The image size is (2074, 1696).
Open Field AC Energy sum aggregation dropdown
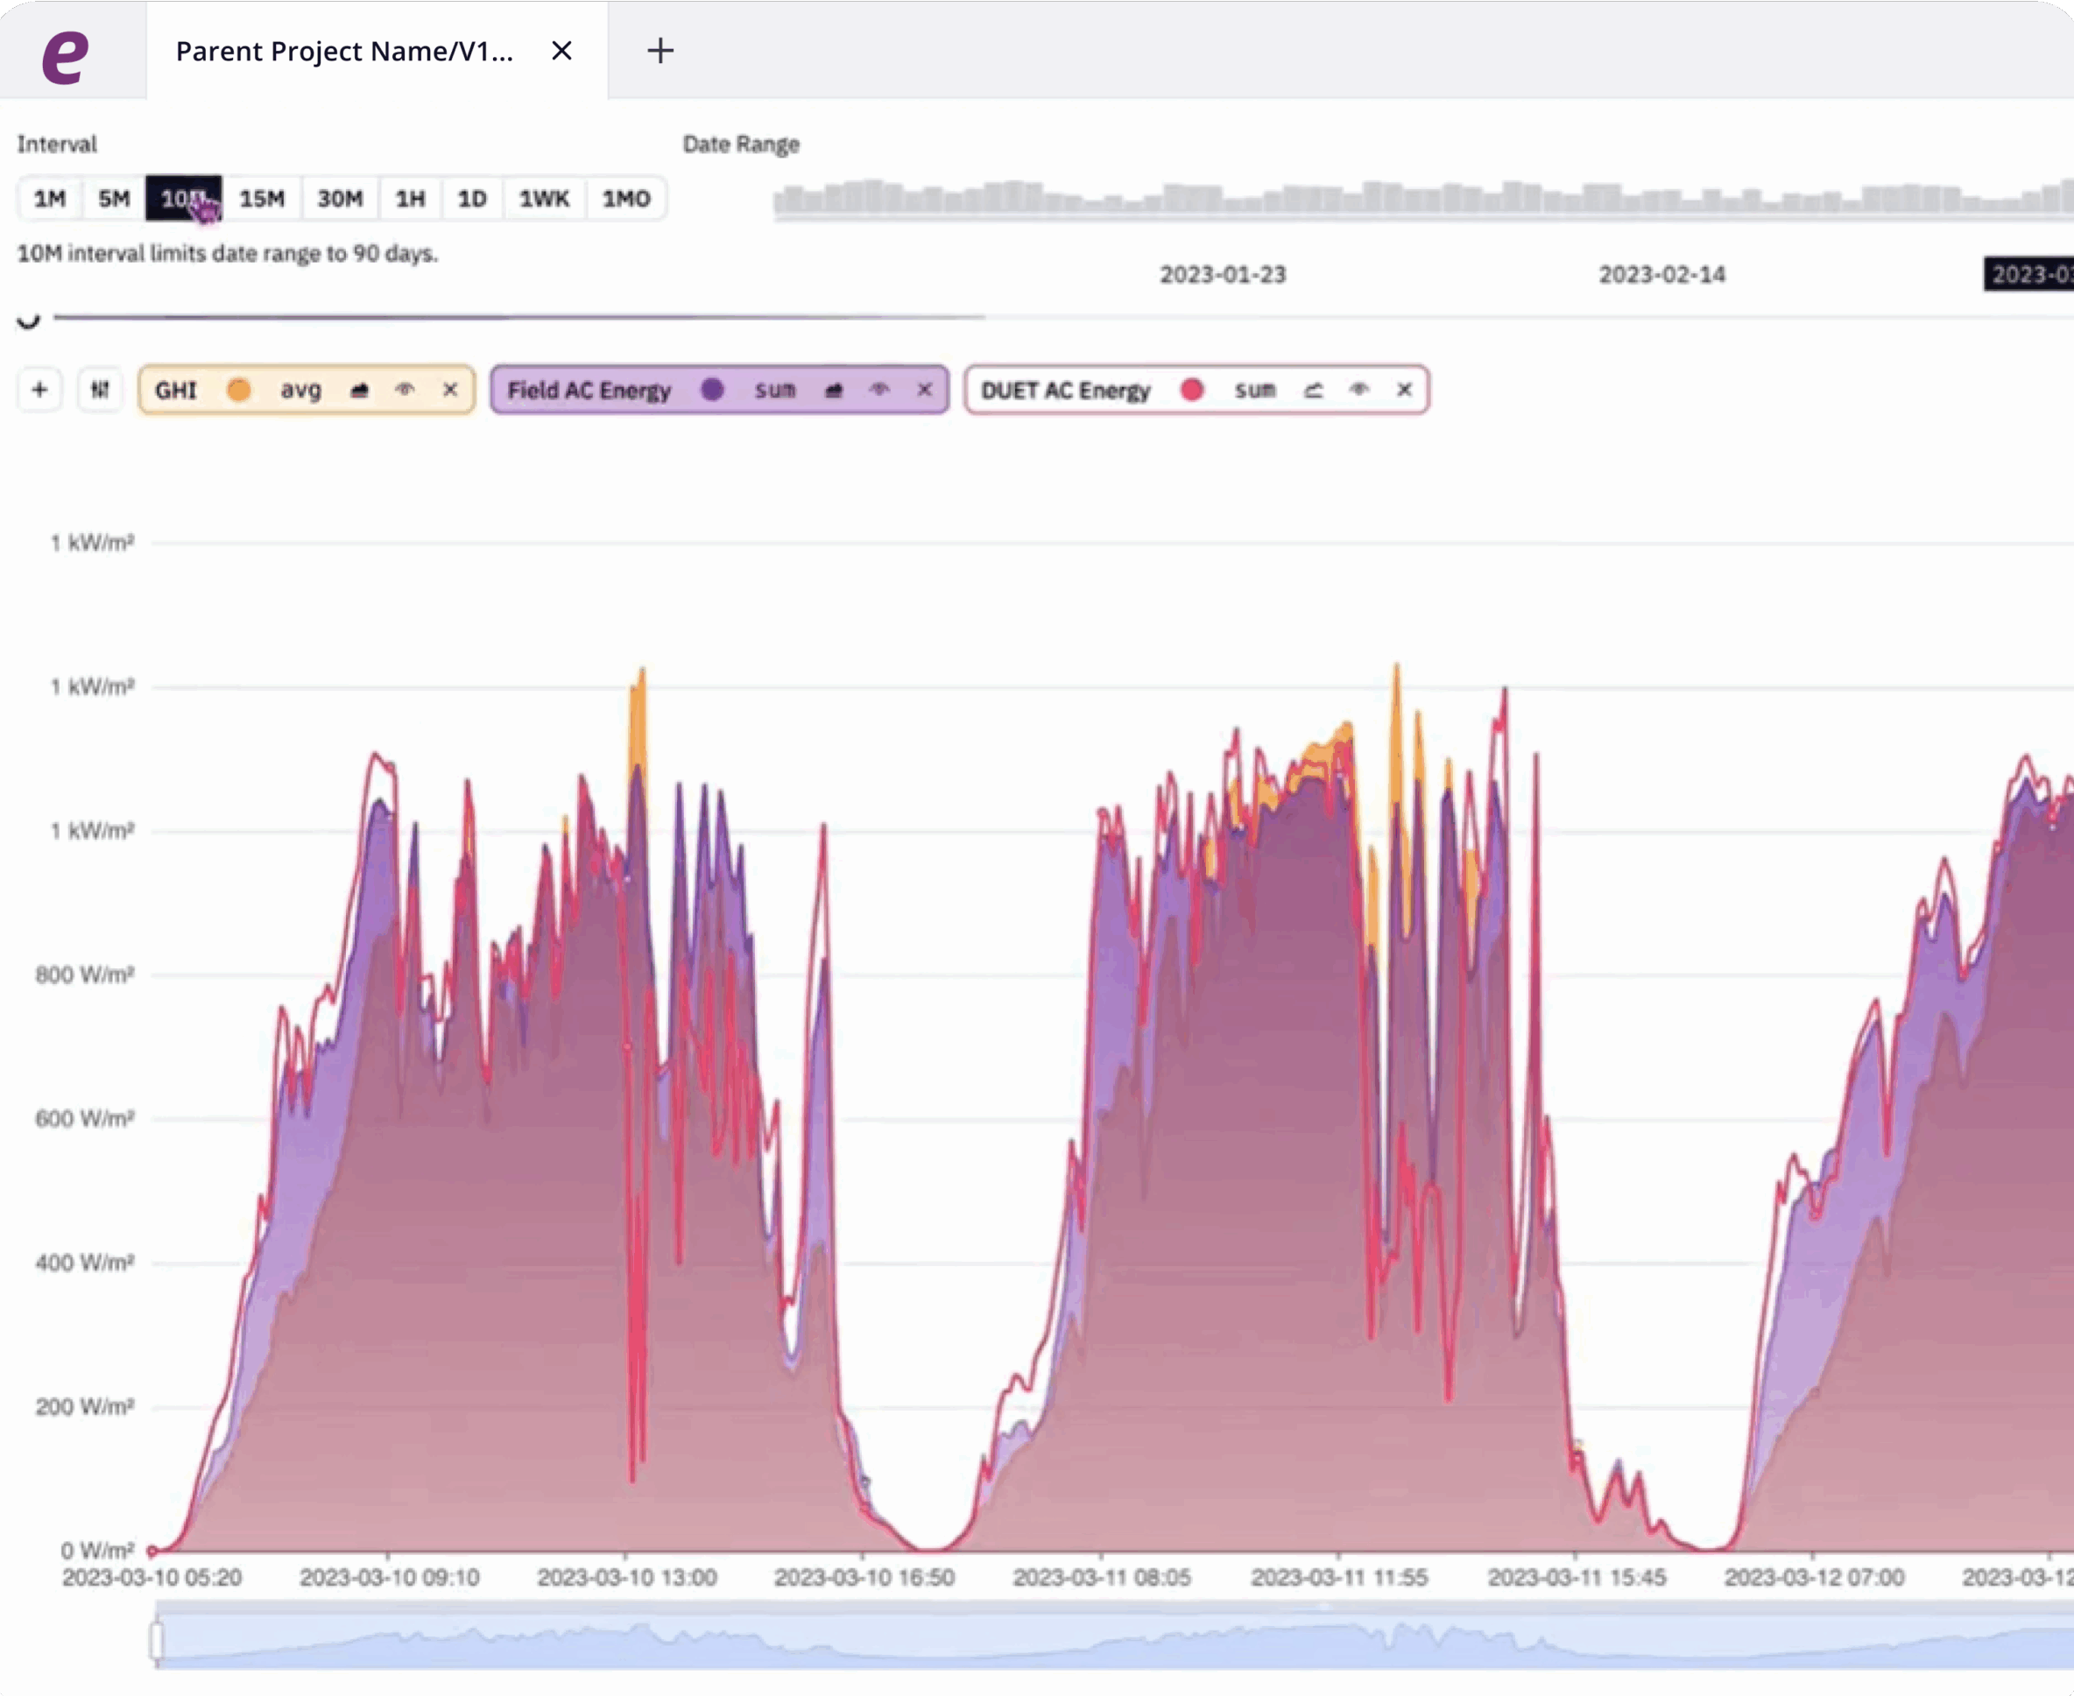point(774,390)
